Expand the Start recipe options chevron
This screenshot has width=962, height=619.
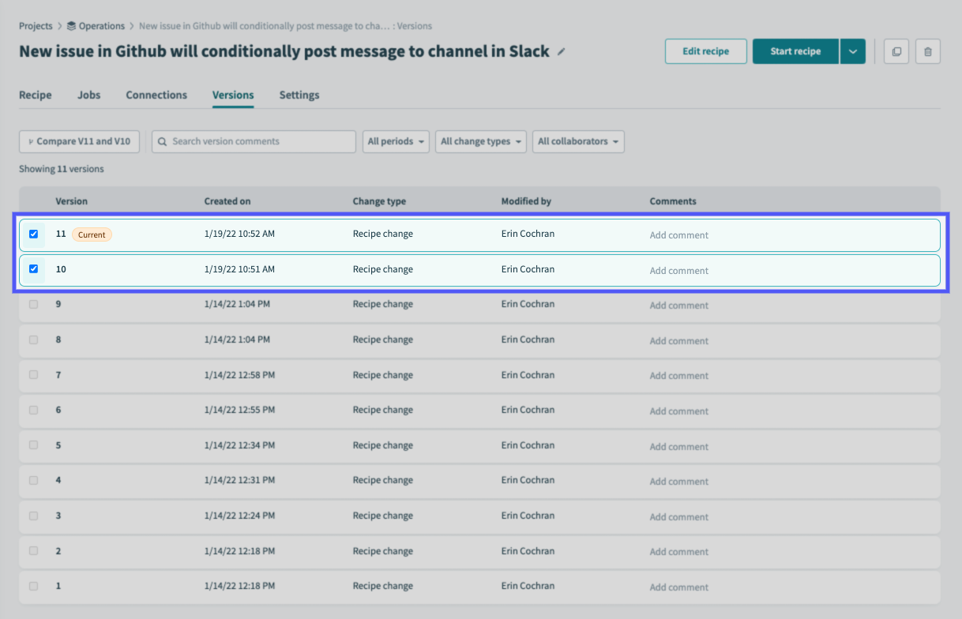click(x=852, y=51)
